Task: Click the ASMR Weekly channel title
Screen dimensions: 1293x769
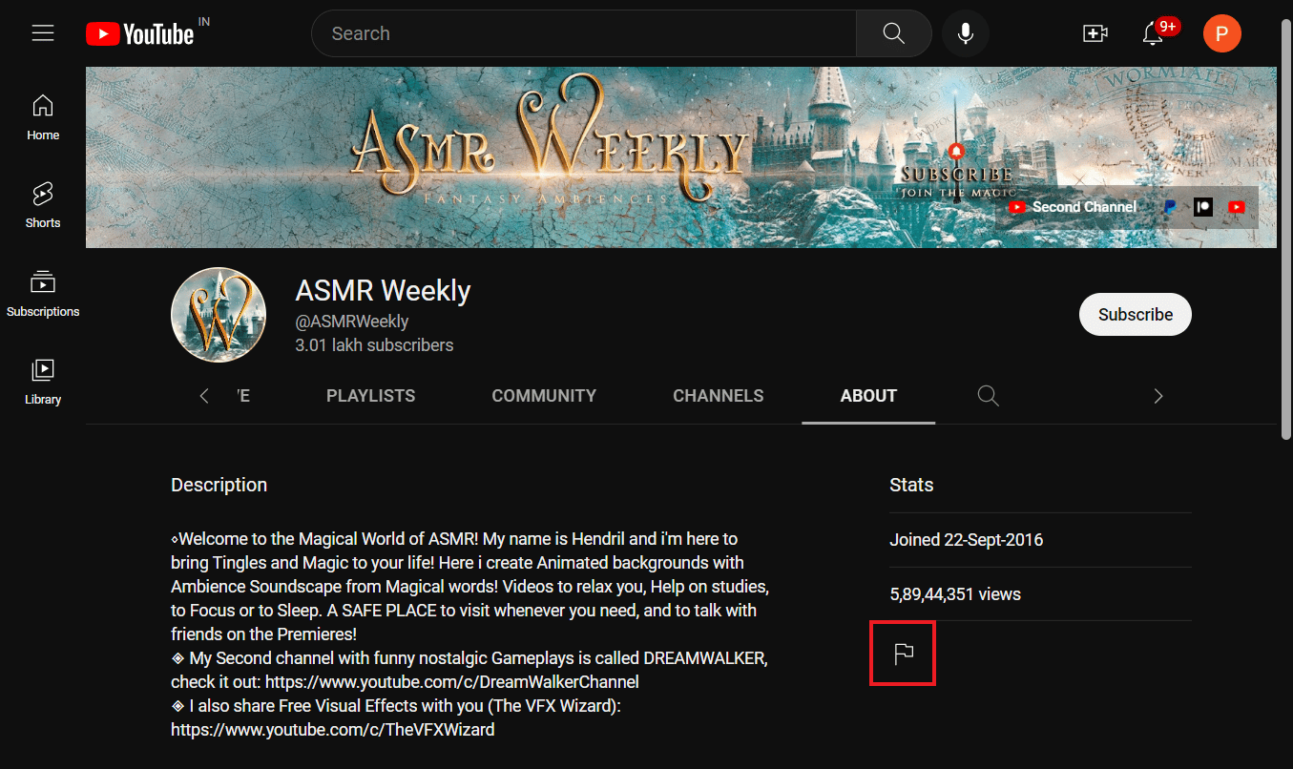Action: (x=384, y=290)
